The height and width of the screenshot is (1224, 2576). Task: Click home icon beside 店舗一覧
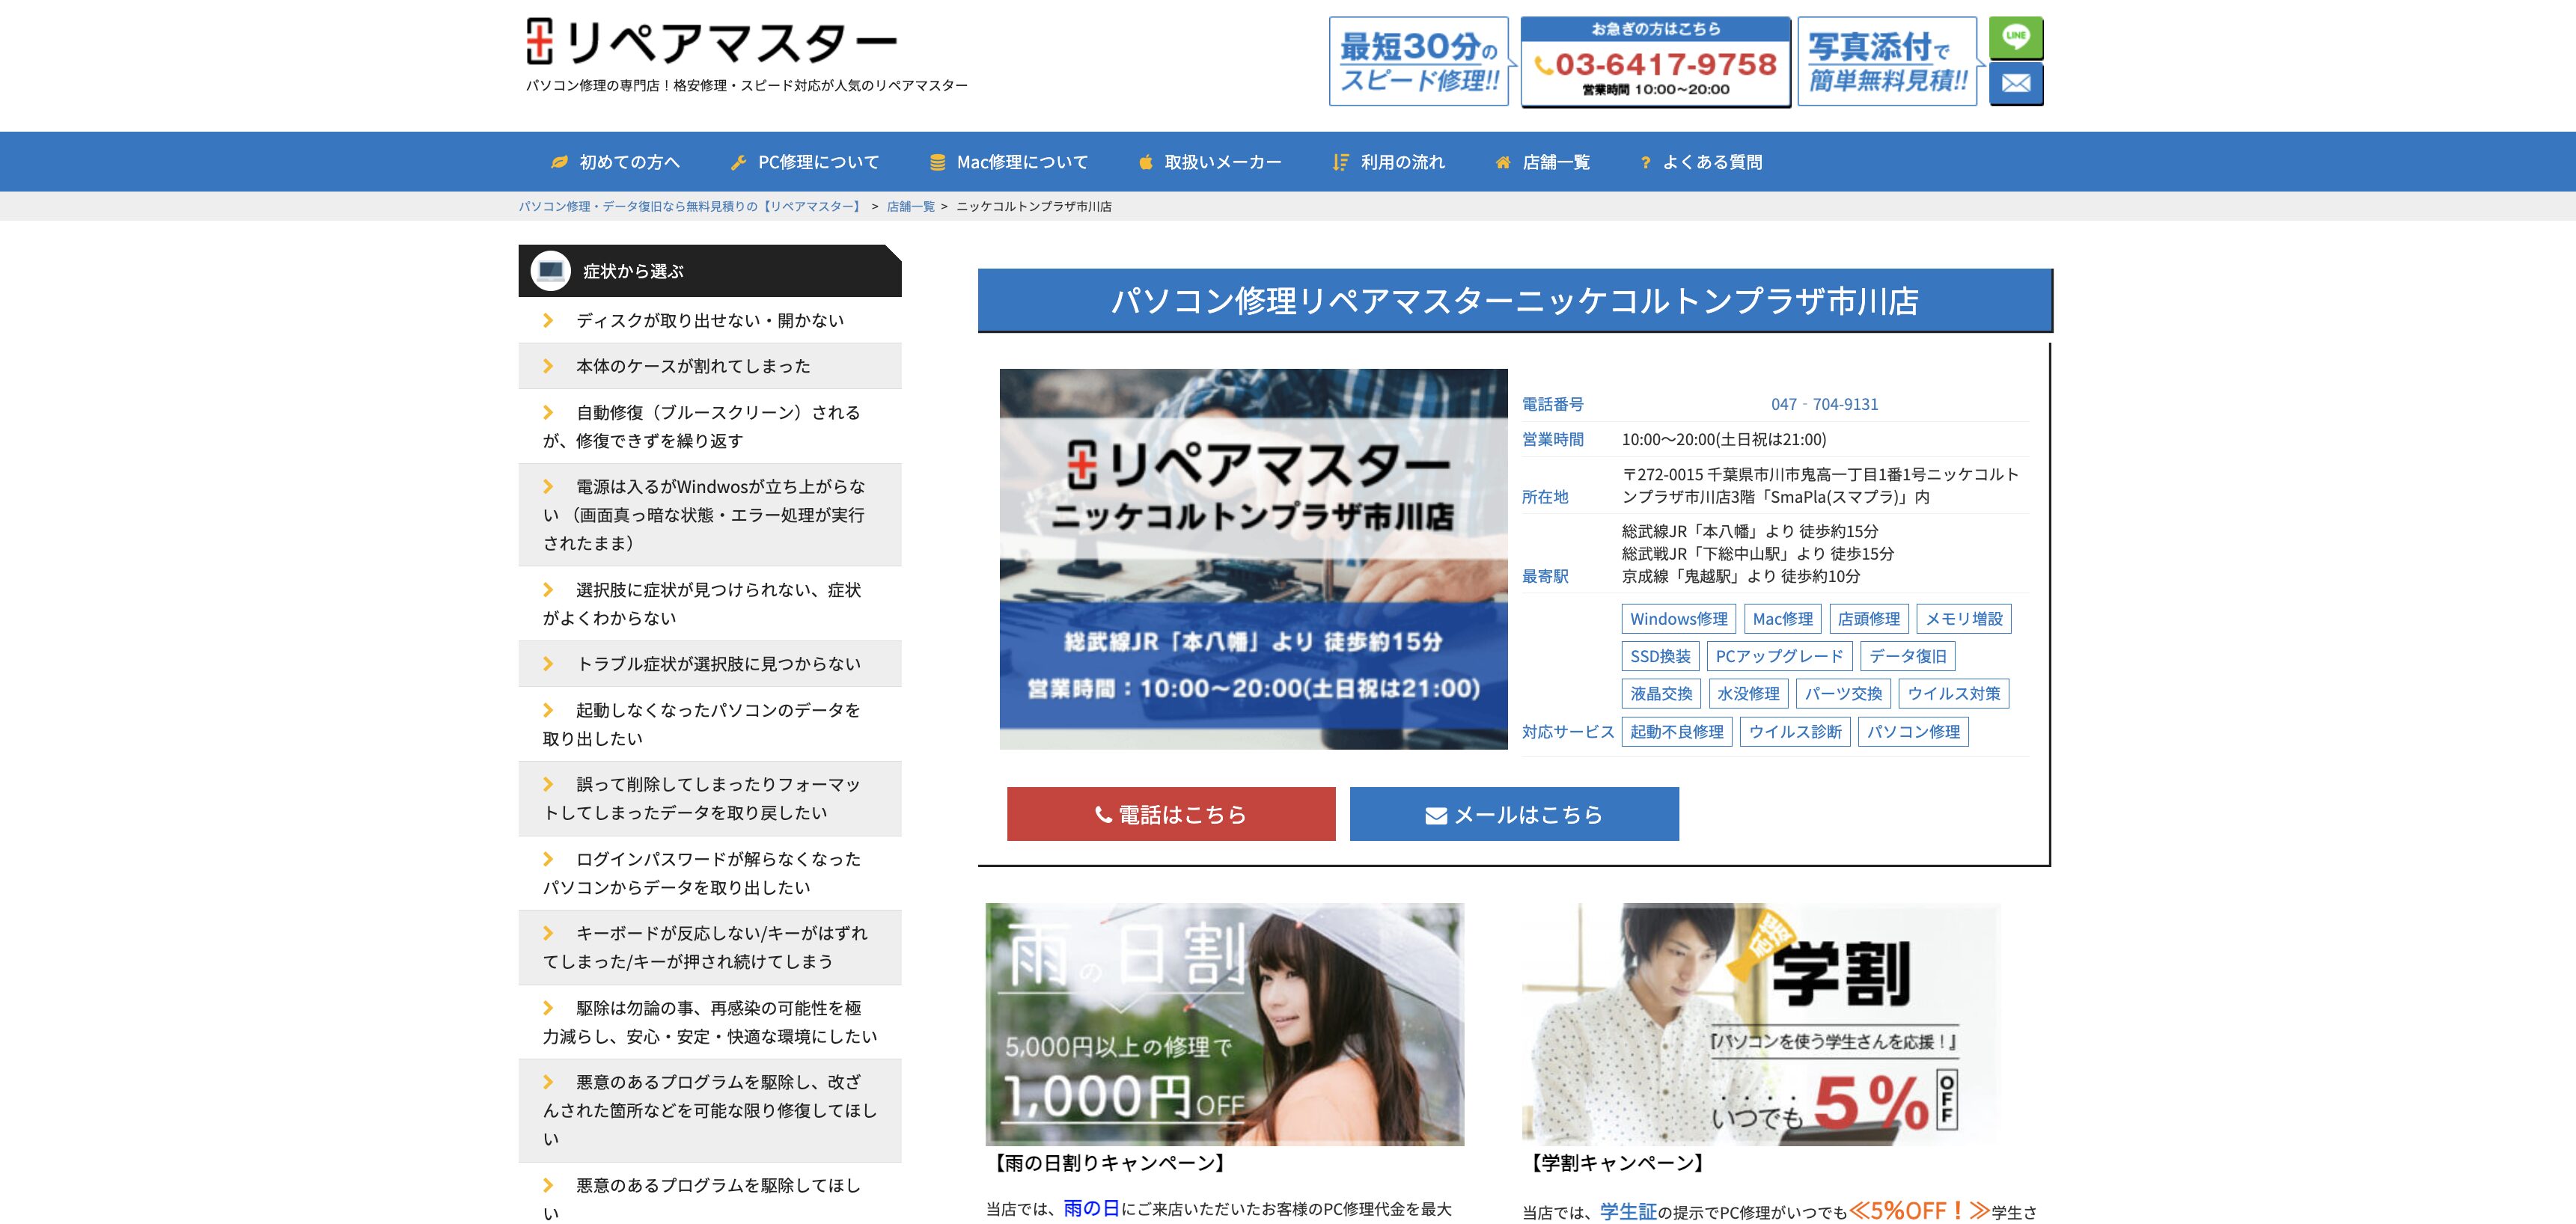coord(1503,162)
